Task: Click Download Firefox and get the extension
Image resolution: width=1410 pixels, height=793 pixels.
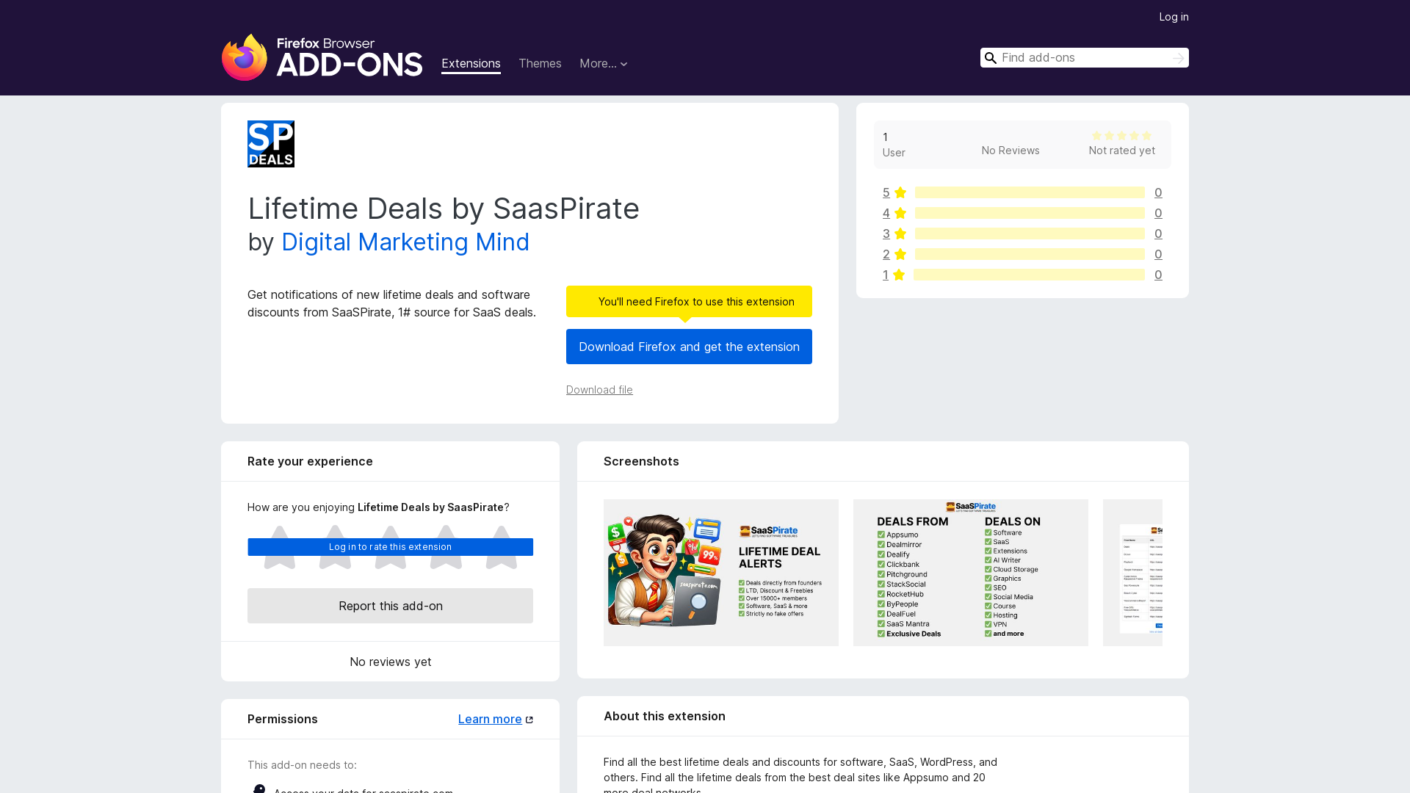Action: point(689,347)
